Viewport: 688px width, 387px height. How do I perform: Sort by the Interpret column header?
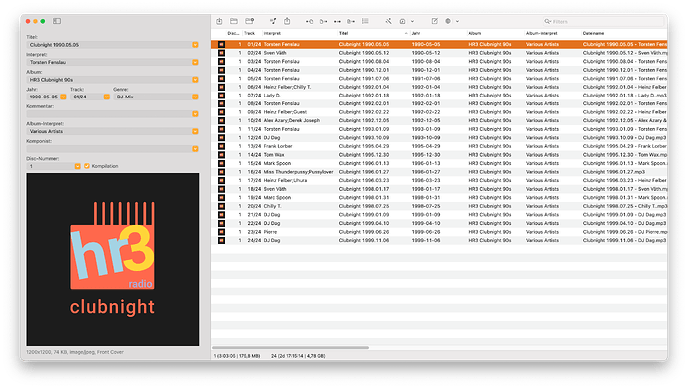click(272, 33)
